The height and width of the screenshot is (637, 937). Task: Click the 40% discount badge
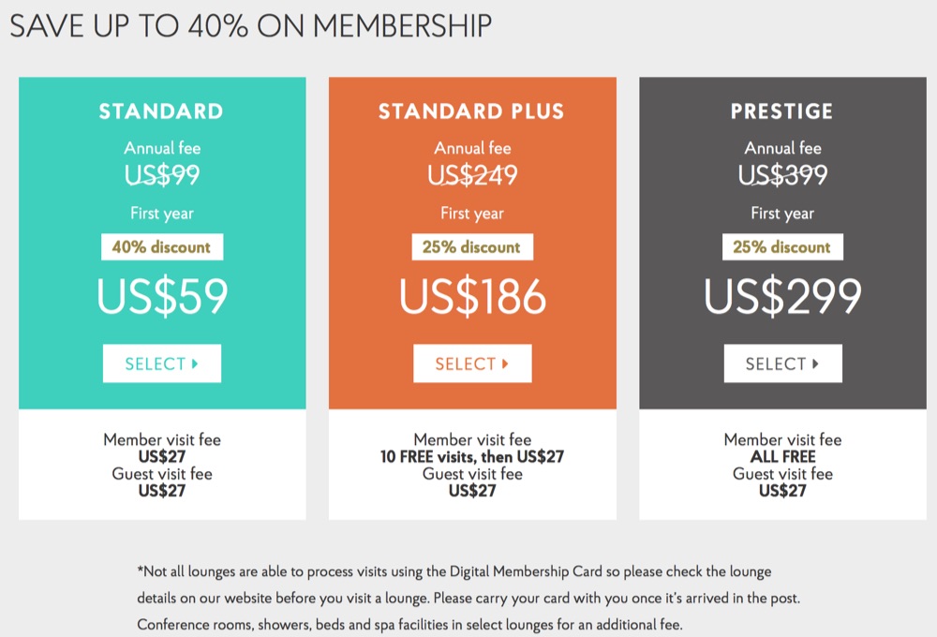(162, 247)
